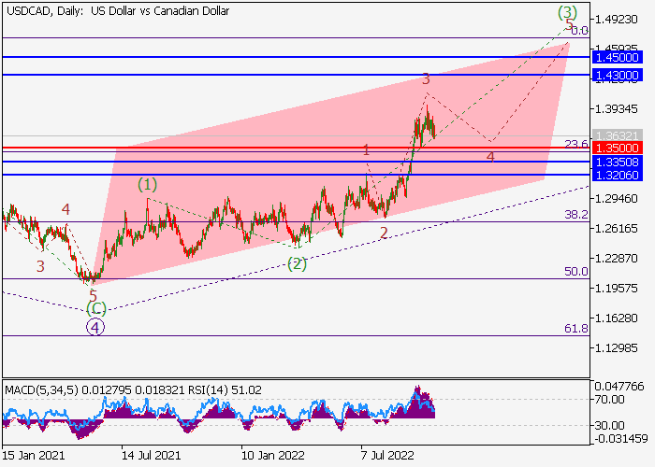Click the -0.031459 indicator axis value
Viewport: 655px width, 467px height.
click(620, 439)
